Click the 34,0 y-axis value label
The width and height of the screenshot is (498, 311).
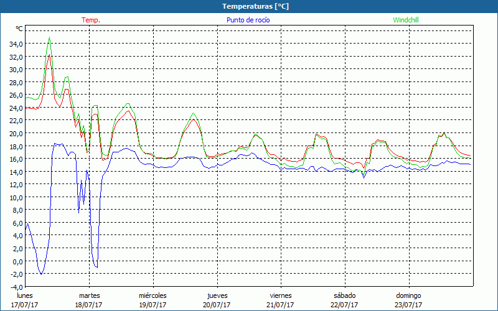point(15,44)
